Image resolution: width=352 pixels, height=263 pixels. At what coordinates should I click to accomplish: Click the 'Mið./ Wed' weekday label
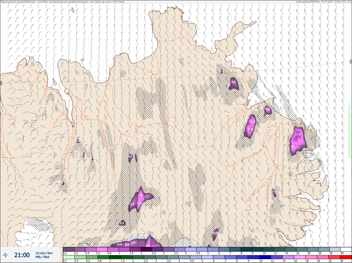(x=42, y=257)
